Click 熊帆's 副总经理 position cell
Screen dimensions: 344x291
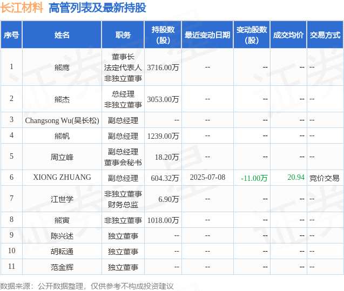(x=123, y=136)
